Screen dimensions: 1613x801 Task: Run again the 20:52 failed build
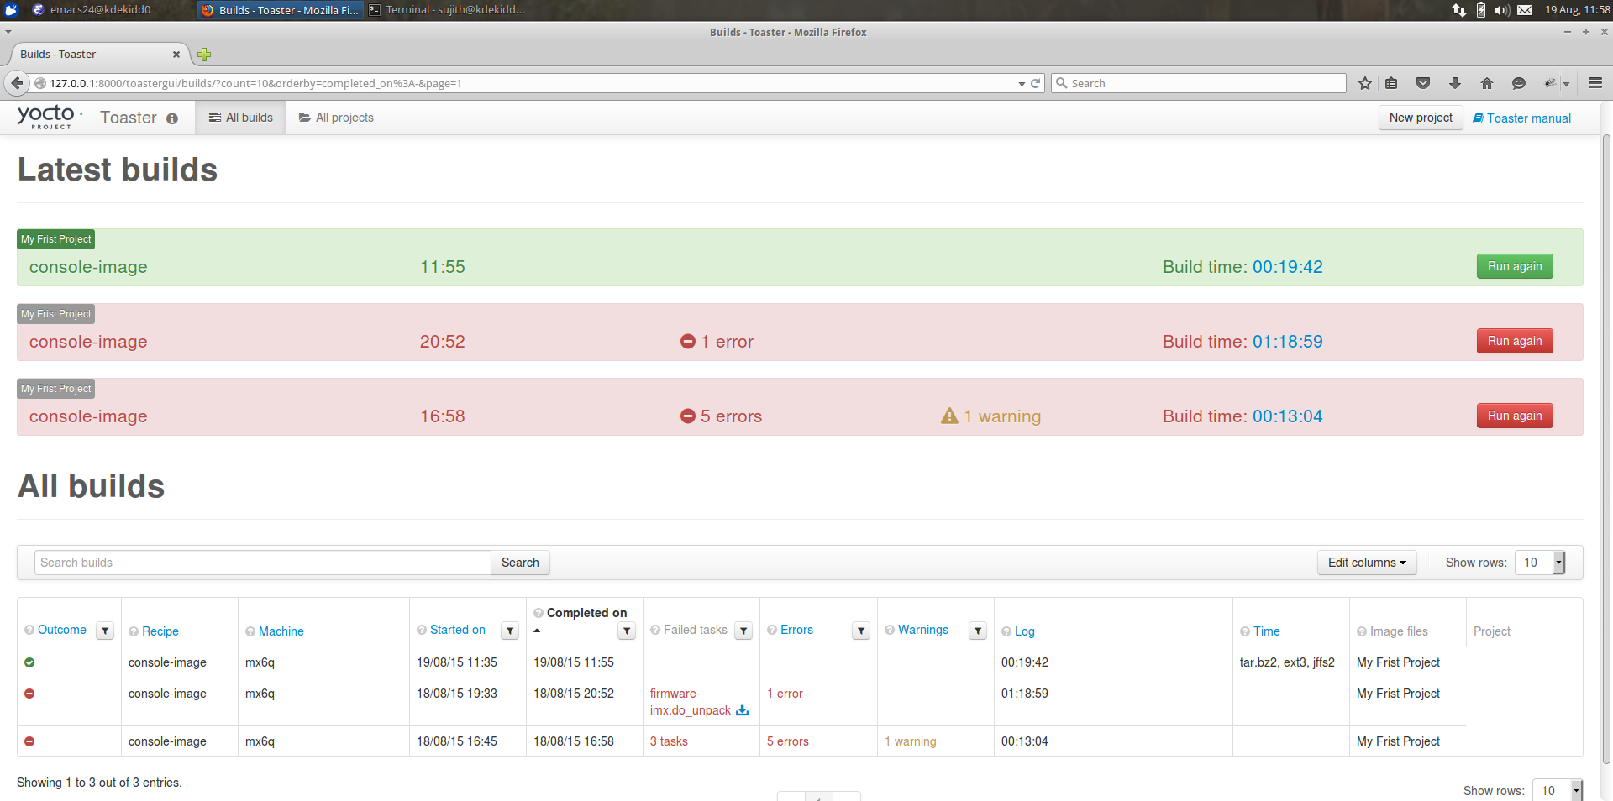(x=1515, y=341)
